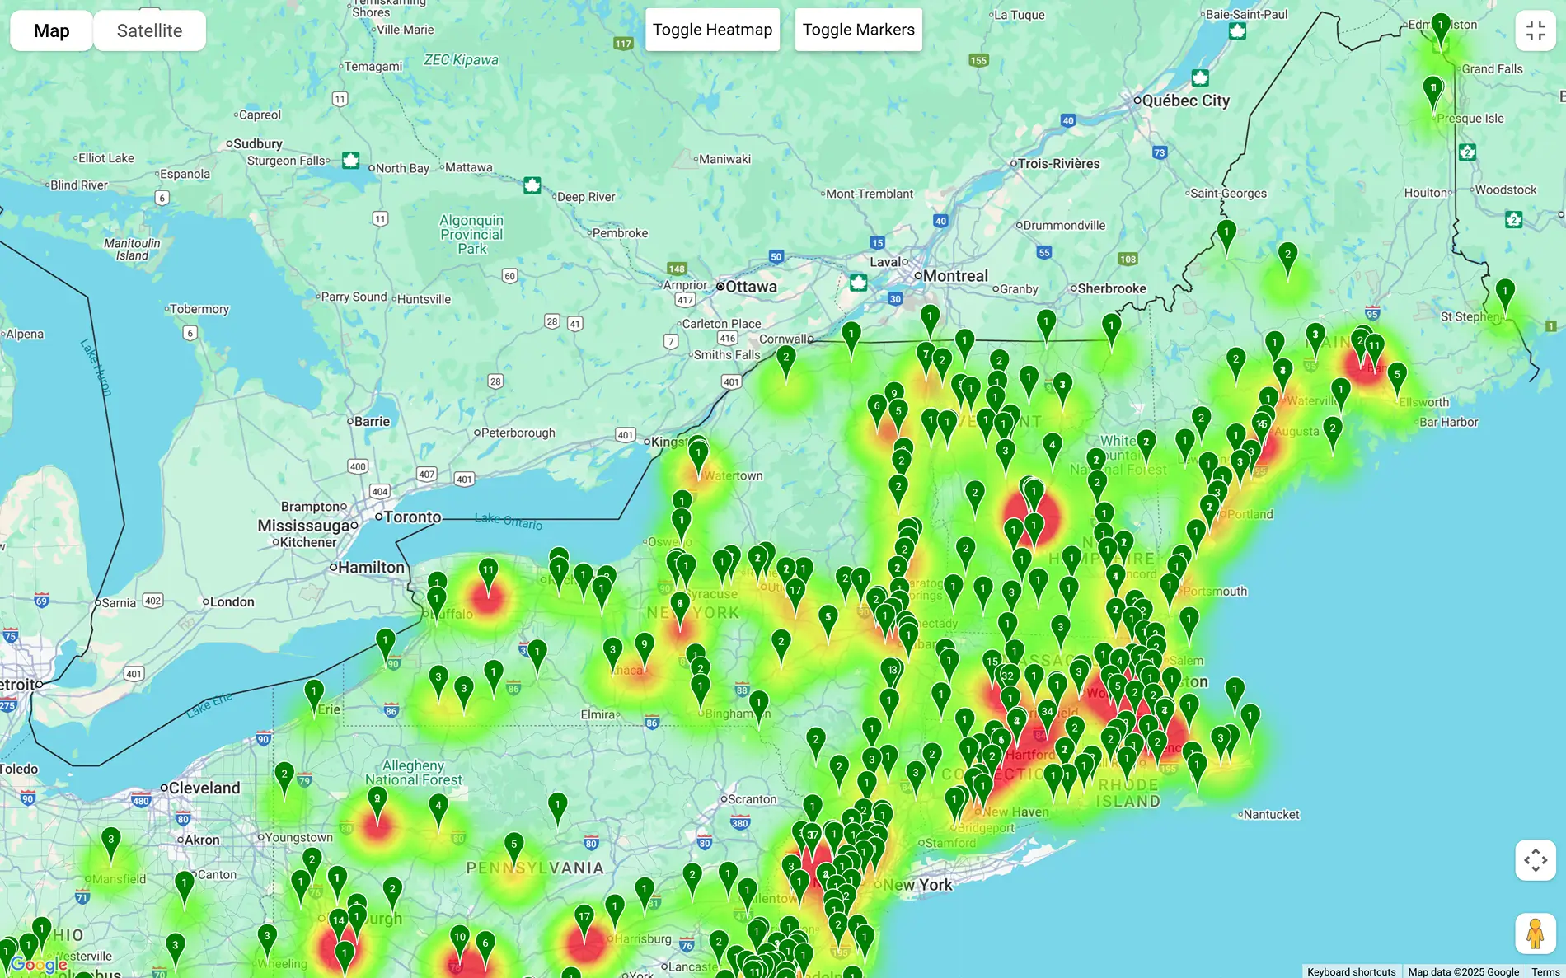
Task: Click marker 5 near Ellsworth
Action: pos(1397,379)
